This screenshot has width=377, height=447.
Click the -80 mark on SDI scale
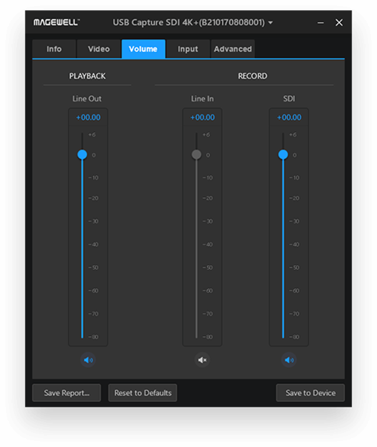coord(294,337)
